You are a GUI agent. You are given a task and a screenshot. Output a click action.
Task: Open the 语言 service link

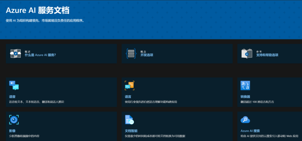[x=128, y=97]
